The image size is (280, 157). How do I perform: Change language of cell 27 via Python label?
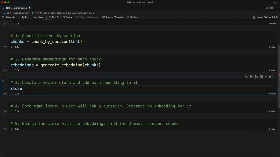(x=272, y=47)
